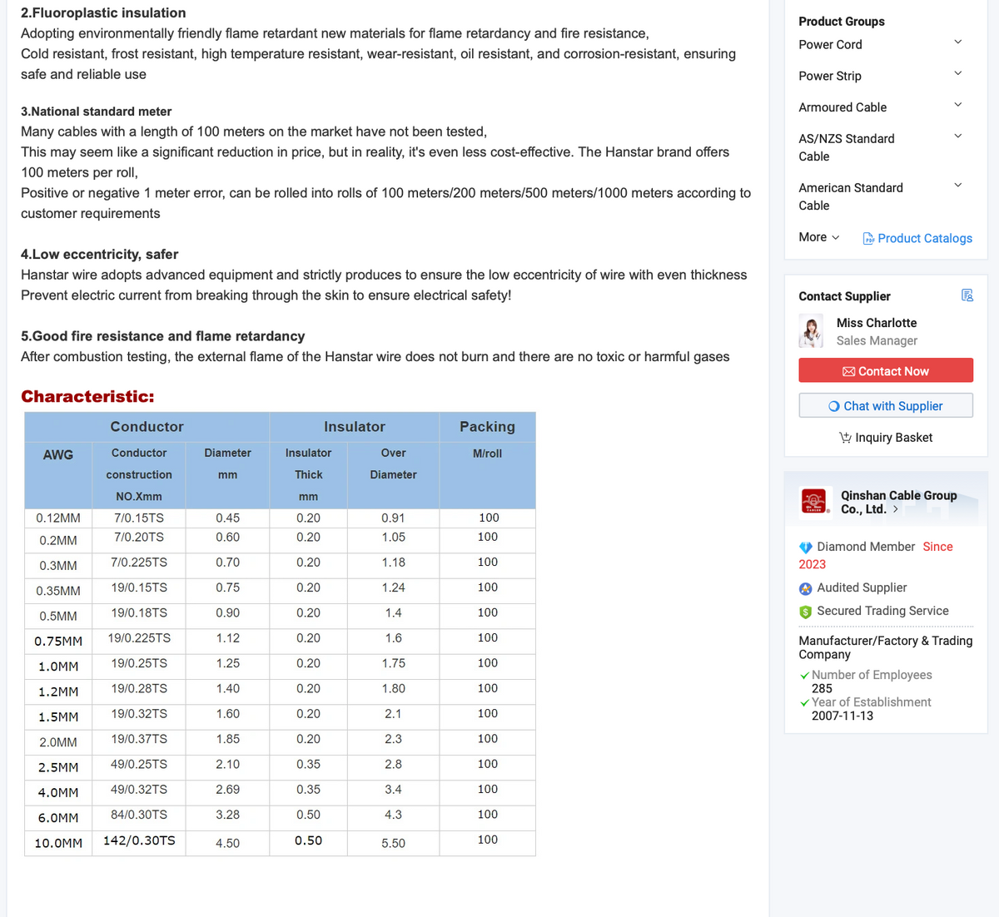Click the 2.Fluoroplastic insulation heading
This screenshot has height=917, width=999.
[103, 13]
